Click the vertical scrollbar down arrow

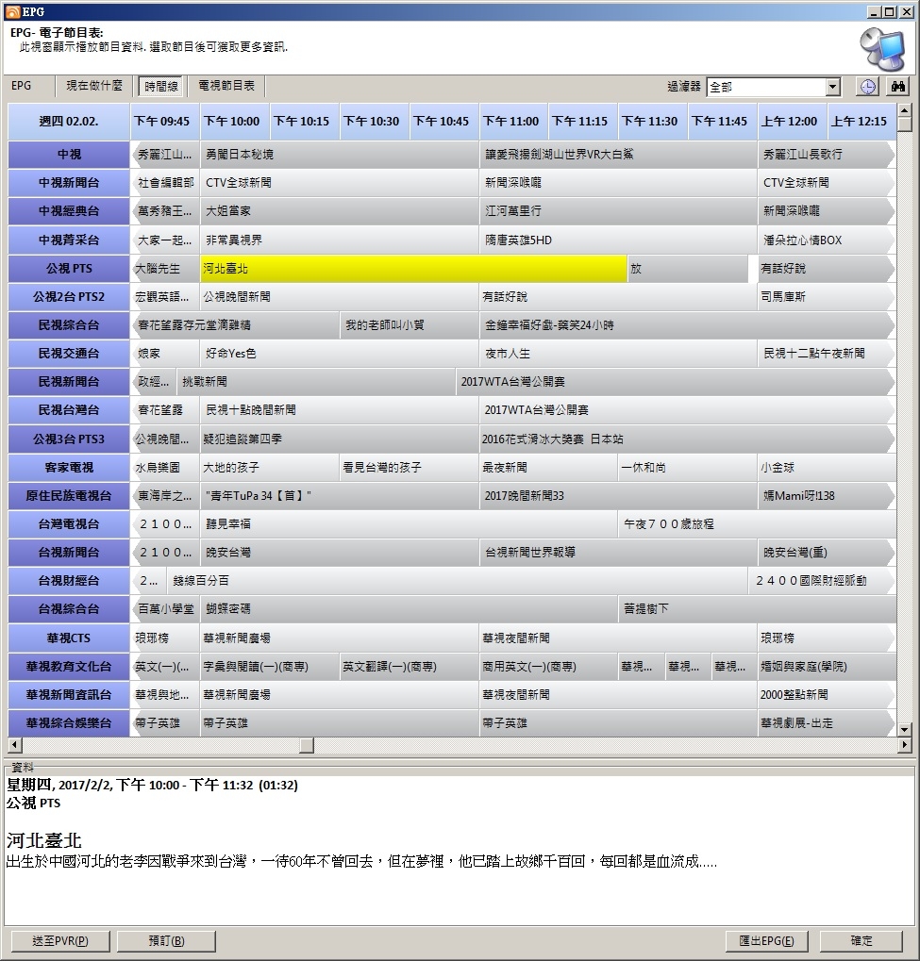pos(904,729)
